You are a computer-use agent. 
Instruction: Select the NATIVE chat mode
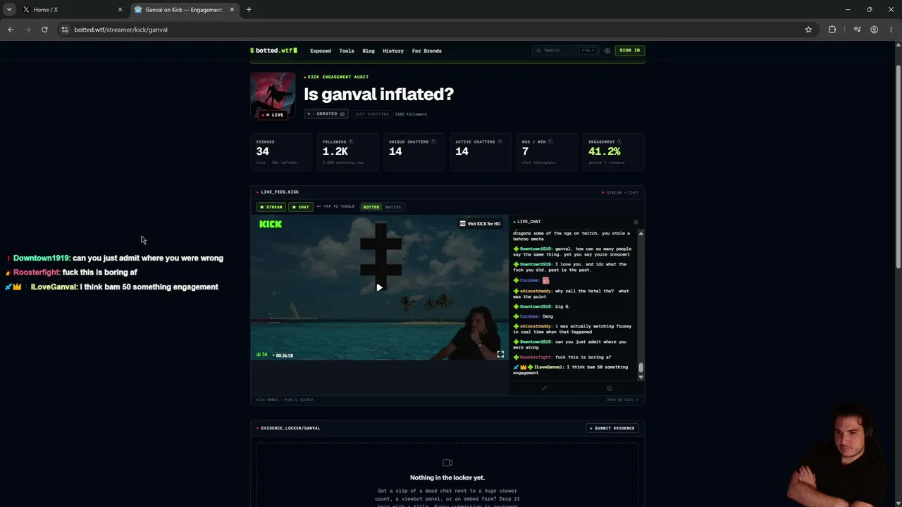[393, 207]
